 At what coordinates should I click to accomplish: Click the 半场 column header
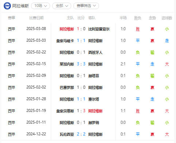[123, 18]
